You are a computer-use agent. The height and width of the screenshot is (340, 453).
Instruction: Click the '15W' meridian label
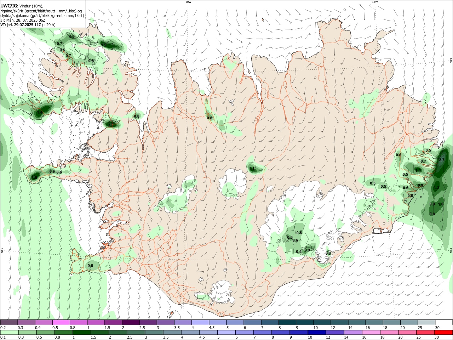(375, 2)
